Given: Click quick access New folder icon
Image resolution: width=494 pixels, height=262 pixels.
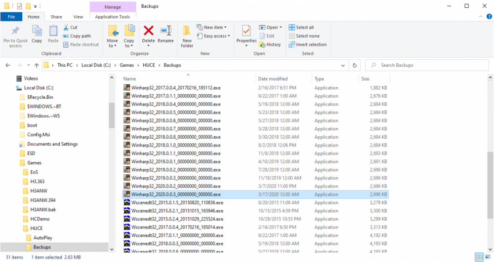Looking at the screenshot, I should [28, 6].
